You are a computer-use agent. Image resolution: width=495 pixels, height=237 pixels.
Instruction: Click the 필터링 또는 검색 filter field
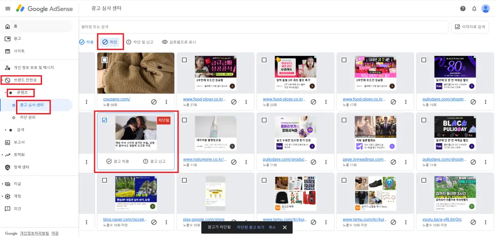tap(264, 27)
